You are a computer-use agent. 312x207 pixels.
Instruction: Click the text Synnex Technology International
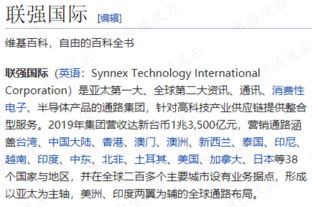[176, 73]
